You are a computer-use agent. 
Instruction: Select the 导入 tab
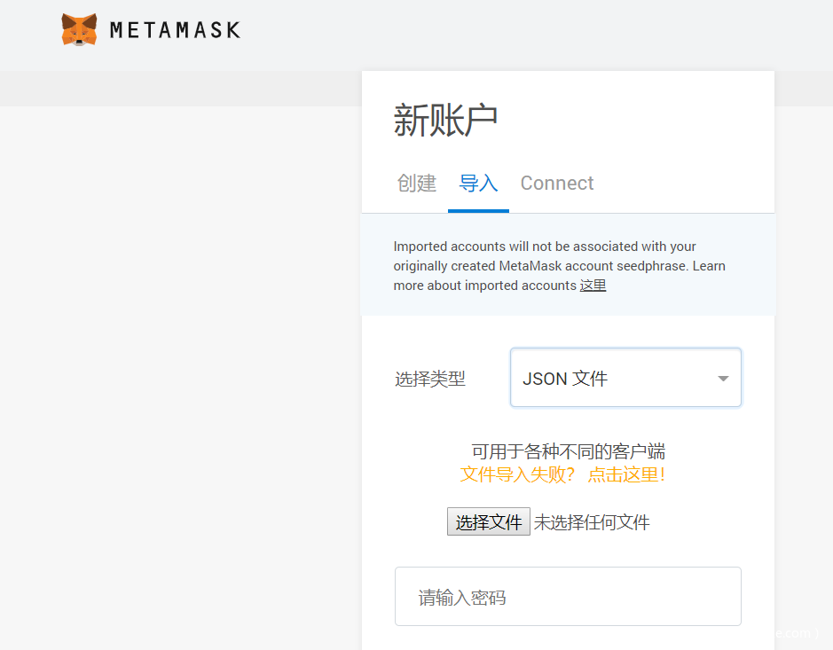point(478,184)
